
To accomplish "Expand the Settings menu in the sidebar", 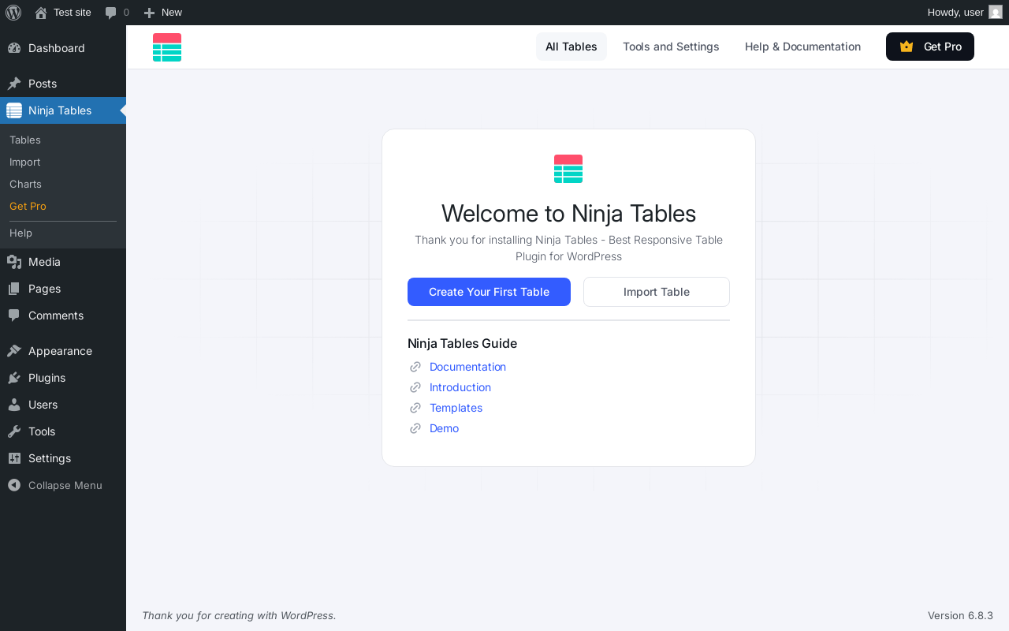I will (x=50, y=458).
